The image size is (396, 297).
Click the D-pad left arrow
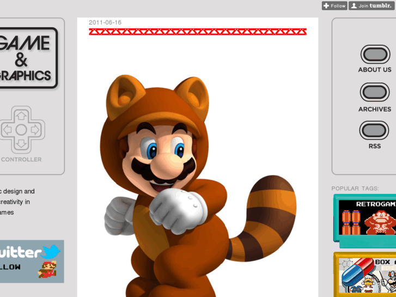[7, 130]
